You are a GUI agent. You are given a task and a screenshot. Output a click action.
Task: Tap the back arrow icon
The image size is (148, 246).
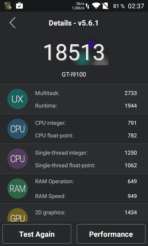12,23
